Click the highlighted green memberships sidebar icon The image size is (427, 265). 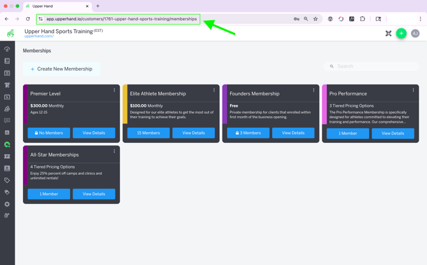click(x=7, y=144)
